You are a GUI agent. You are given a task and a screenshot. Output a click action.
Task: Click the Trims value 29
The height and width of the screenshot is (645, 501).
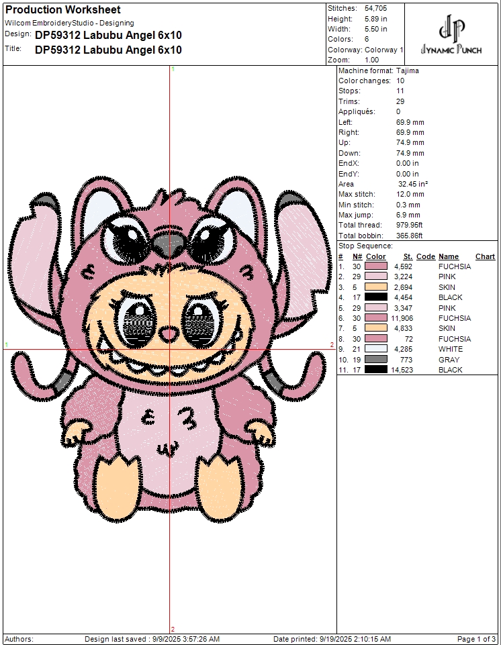(400, 101)
